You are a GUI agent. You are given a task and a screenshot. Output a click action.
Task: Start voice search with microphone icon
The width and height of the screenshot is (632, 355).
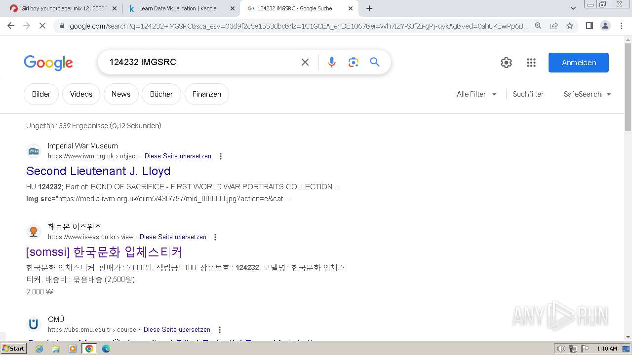coord(332,62)
